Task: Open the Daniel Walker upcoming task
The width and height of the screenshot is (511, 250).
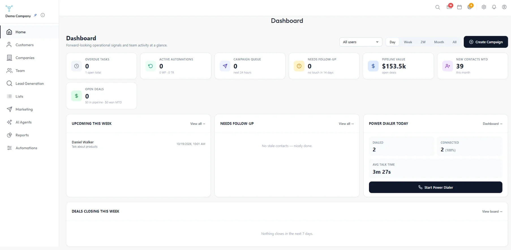Action: [x=138, y=144]
